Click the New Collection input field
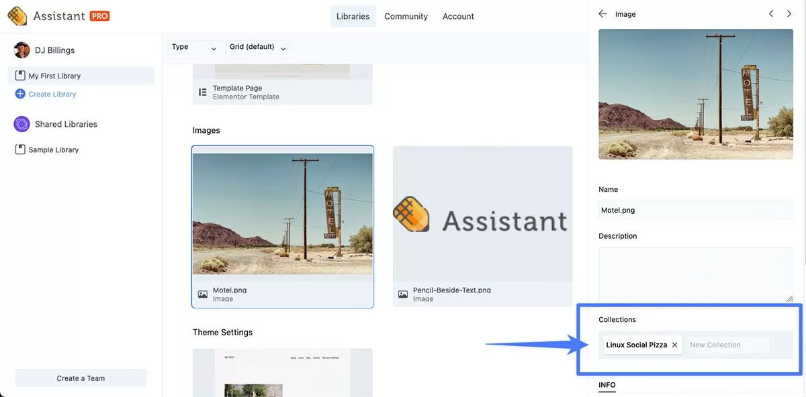 tap(728, 345)
